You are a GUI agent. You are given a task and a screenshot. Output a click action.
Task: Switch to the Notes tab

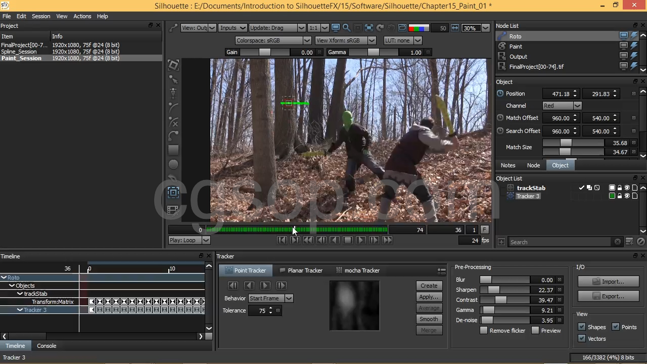[x=508, y=165]
